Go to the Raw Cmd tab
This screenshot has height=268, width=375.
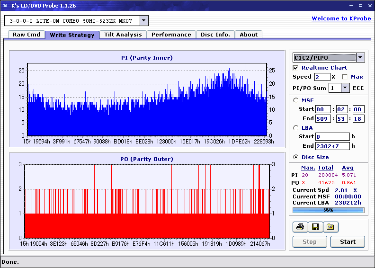tap(26, 35)
